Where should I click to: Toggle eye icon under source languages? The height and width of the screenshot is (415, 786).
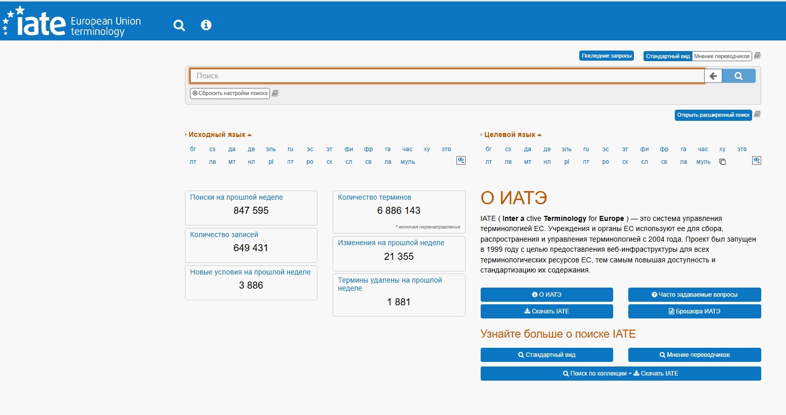pyautogui.click(x=460, y=160)
